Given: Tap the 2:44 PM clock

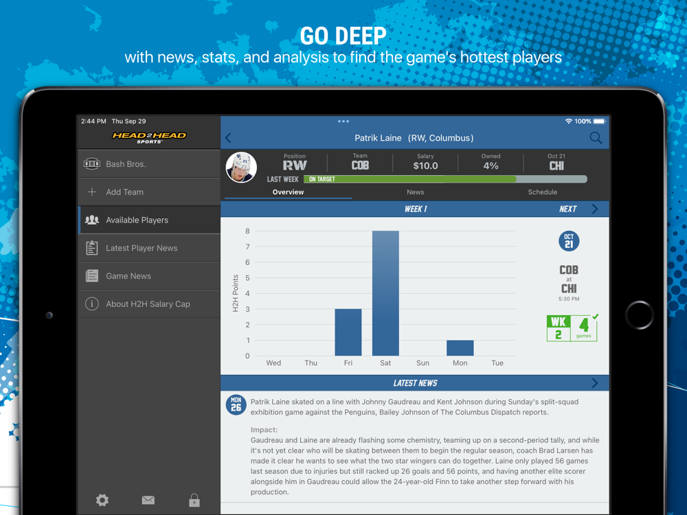Looking at the screenshot, I should coord(93,122).
